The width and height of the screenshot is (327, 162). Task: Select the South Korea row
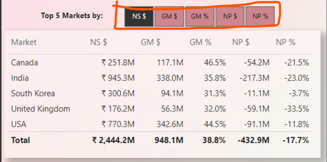[x=160, y=94]
